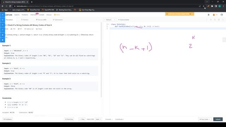Click the problem description scrollbar
The height and width of the screenshot is (127, 226).
101,60
